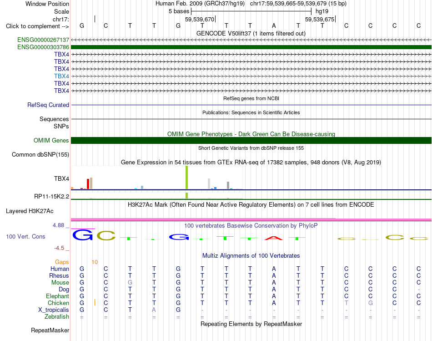Click the SNPs track label
Image resolution: width=432 pixels, height=341 pixels.
(x=61, y=127)
